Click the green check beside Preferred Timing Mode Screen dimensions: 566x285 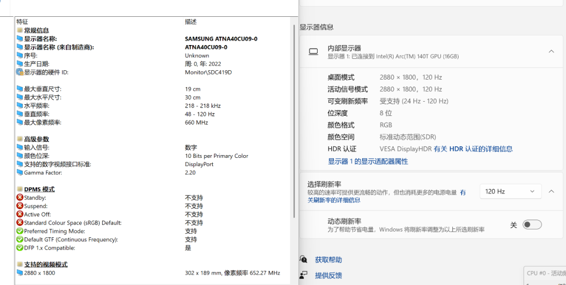(x=19, y=231)
